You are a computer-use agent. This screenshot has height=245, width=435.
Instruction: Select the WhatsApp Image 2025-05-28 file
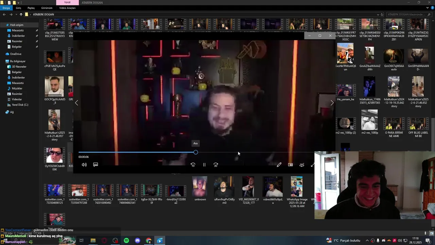296,191
